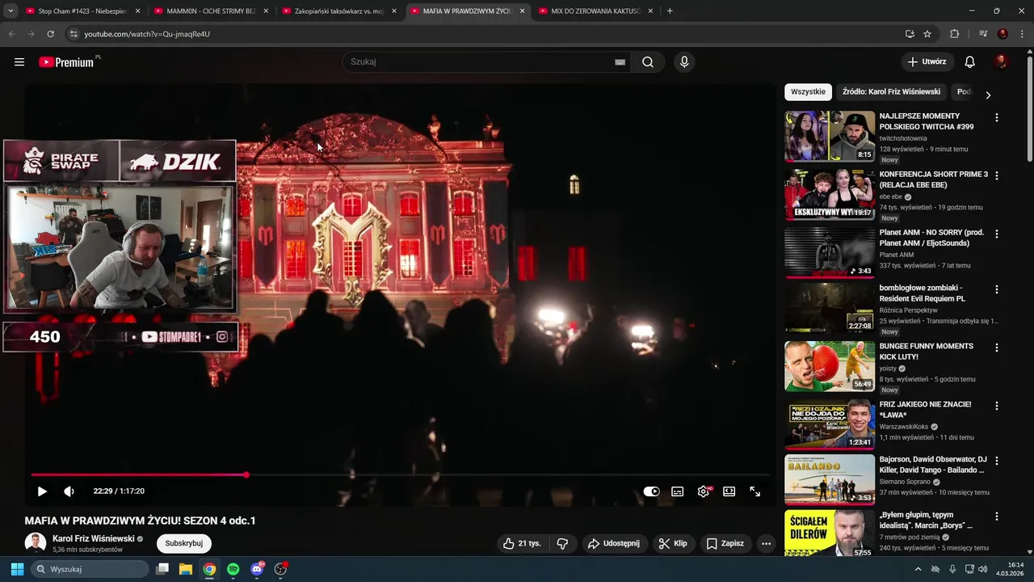Switch to theater mode view

click(729, 491)
